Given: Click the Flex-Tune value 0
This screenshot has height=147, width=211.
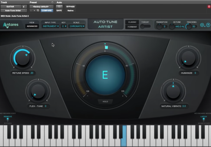Looking at the screenshot, I should 46,106.
